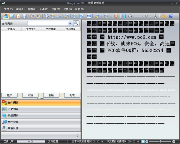Click the magnifier search button
The width and height of the screenshot is (180, 144).
click(76, 23)
